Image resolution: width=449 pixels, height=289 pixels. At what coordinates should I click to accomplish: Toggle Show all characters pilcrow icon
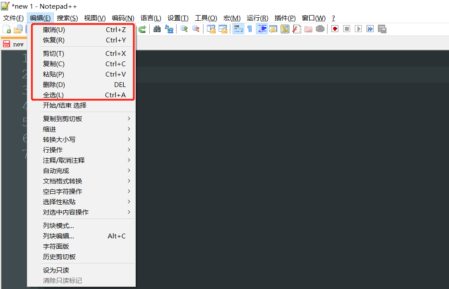point(250,29)
